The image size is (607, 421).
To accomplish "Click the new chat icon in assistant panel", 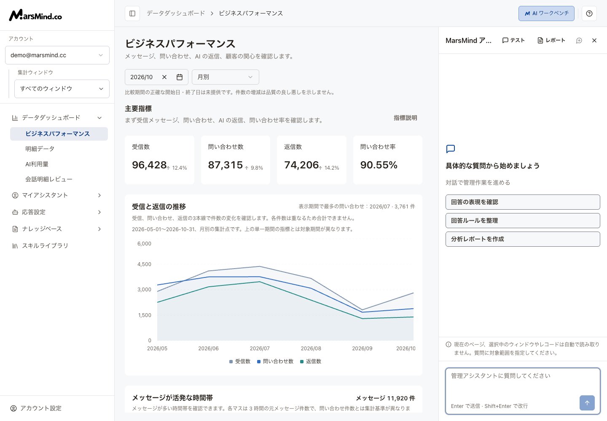I will (579, 40).
